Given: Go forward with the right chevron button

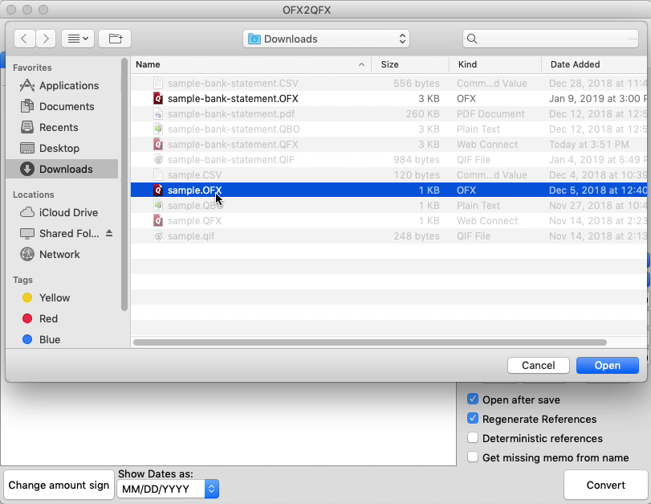Looking at the screenshot, I should [x=46, y=39].
